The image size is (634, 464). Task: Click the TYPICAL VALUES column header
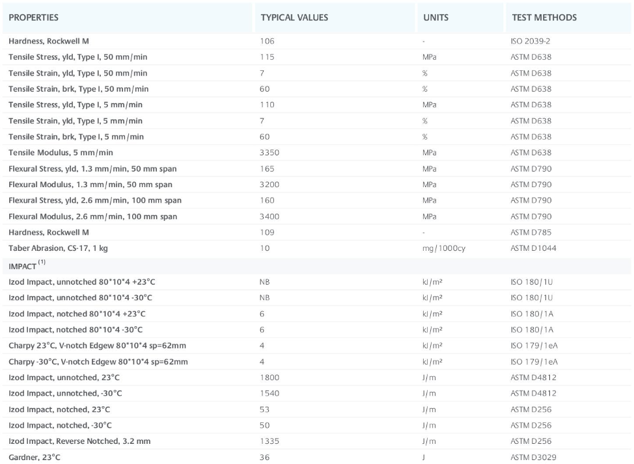[x=294, y=18]
